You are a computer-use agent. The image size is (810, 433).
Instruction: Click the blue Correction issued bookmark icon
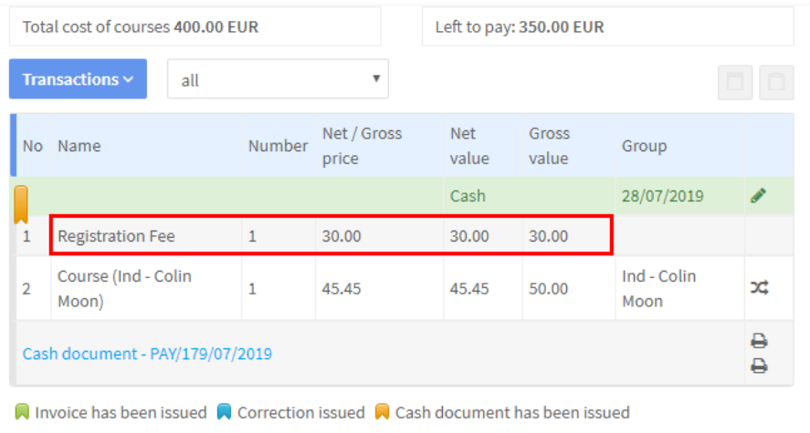click(x=225, y=412)
